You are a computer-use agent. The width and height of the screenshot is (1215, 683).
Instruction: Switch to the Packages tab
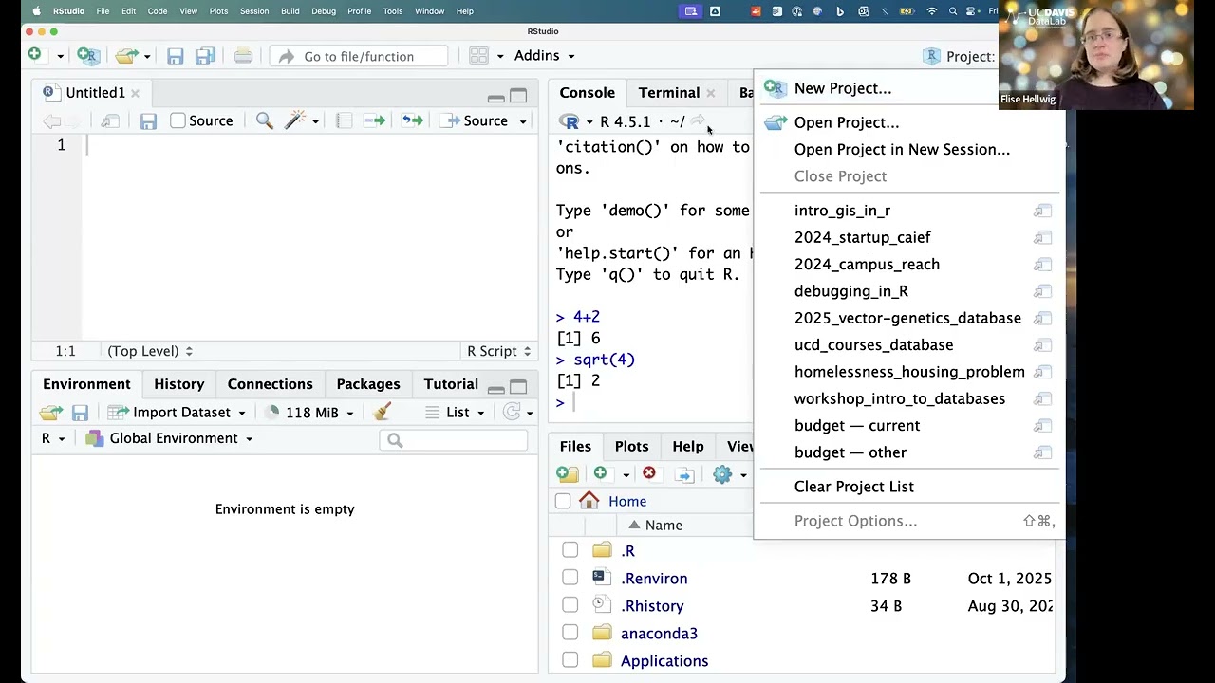click(368, 384)
